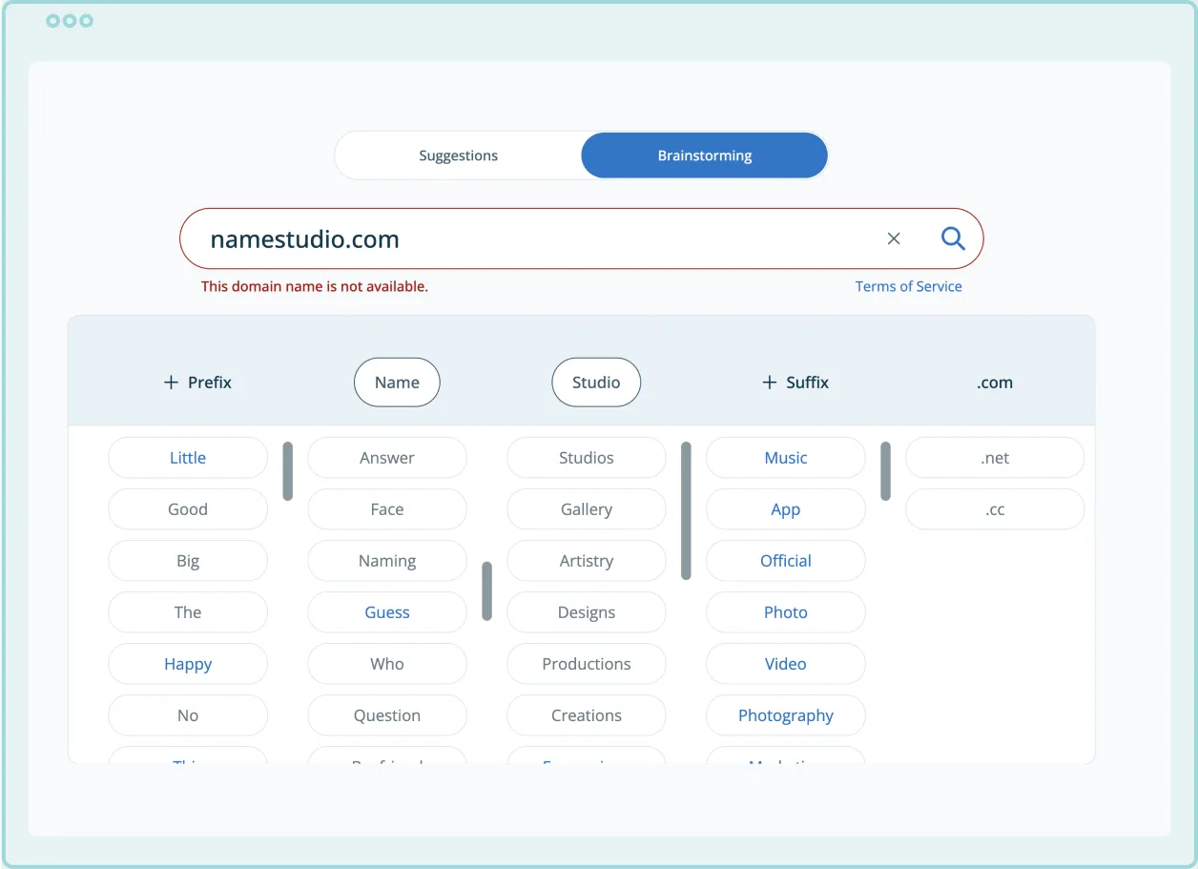Open the Name word selector pill
This screenshot has height=869, width=1198.
tap(397, 382)
